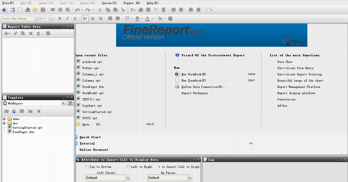Viewport: 348px width, 182px height.
Task: Refresh the Template panel file list
Action: 14,111
